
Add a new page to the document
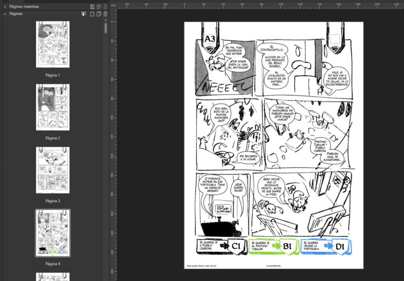click(x=92, y=14)
